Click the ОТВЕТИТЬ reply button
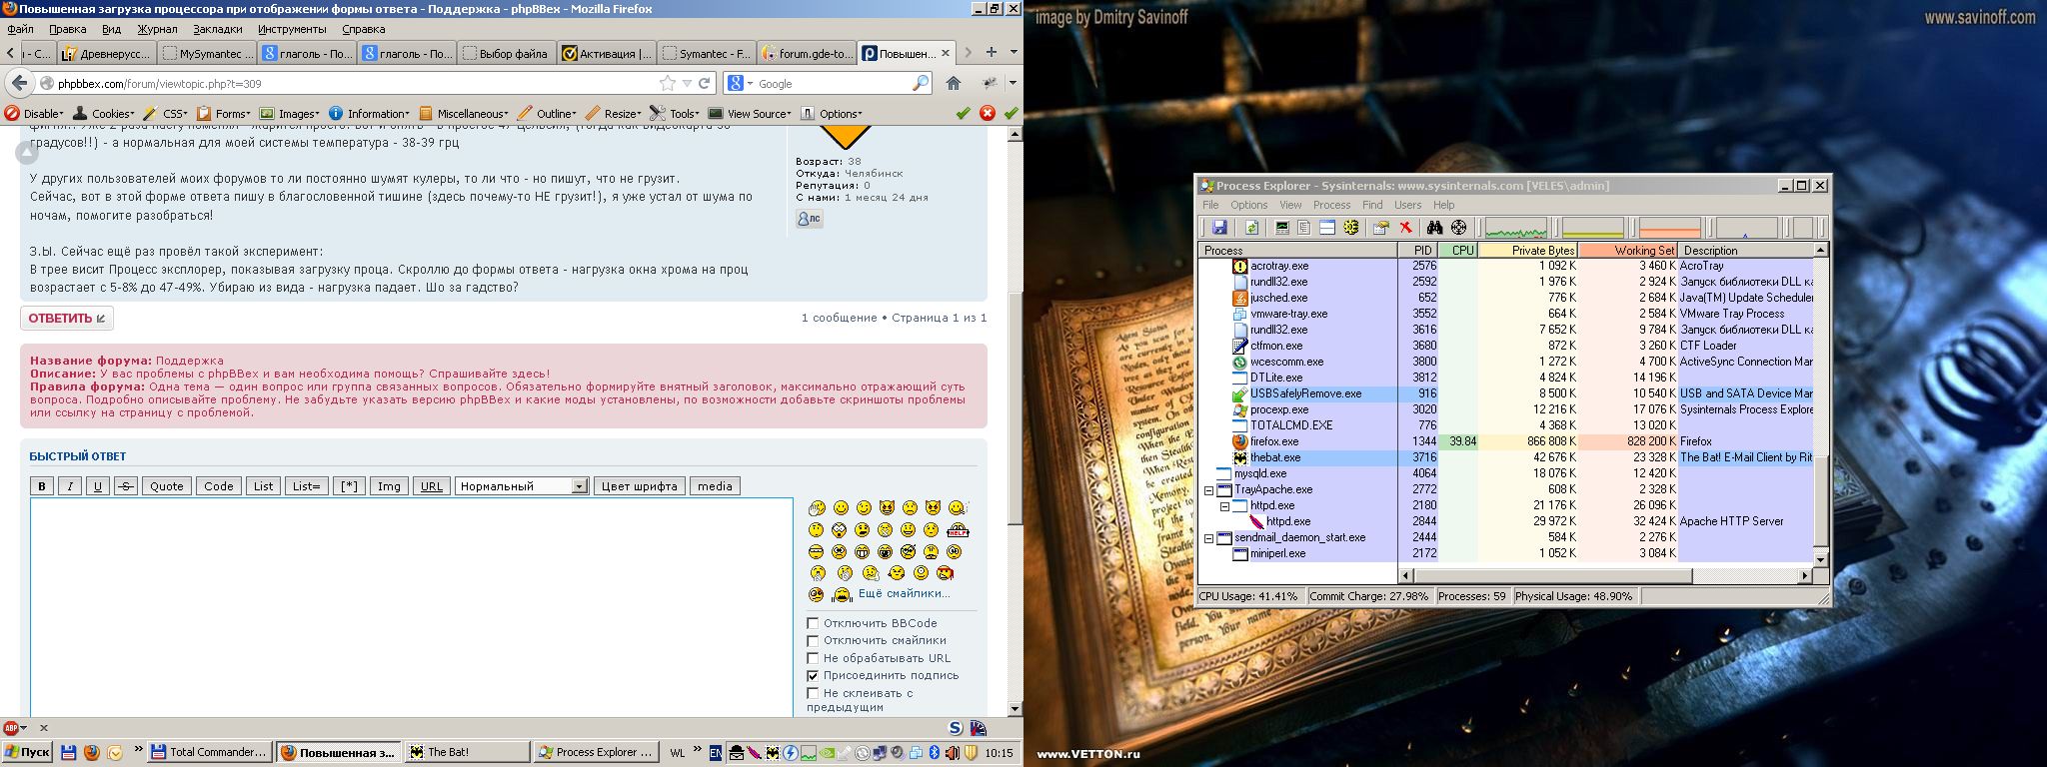The width and height of the screenshot is (2047, 767). [66, 319]
